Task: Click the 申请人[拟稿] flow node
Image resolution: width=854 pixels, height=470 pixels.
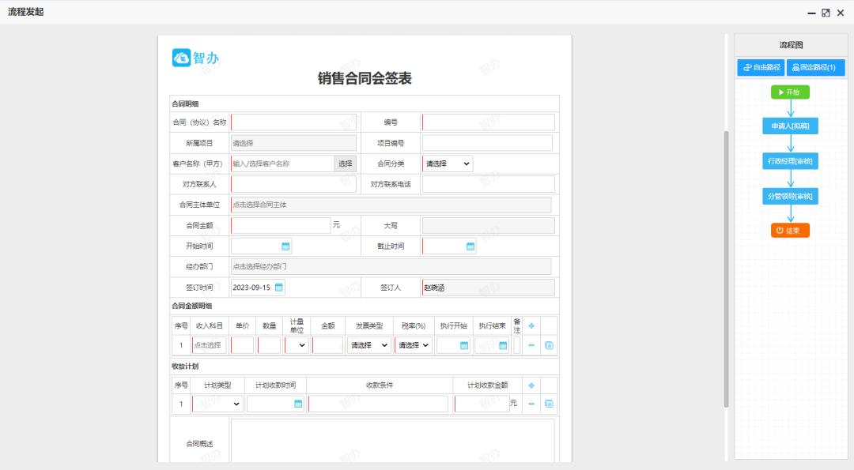Action: (x=789, y=126)
